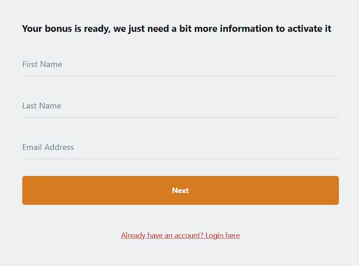Click the First Name input field

pyautogui.click(x=181, y=65)
